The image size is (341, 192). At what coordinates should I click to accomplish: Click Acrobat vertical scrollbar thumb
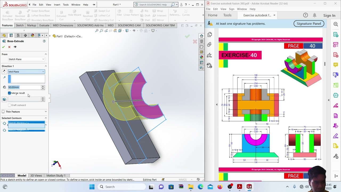tap(324, 64)
